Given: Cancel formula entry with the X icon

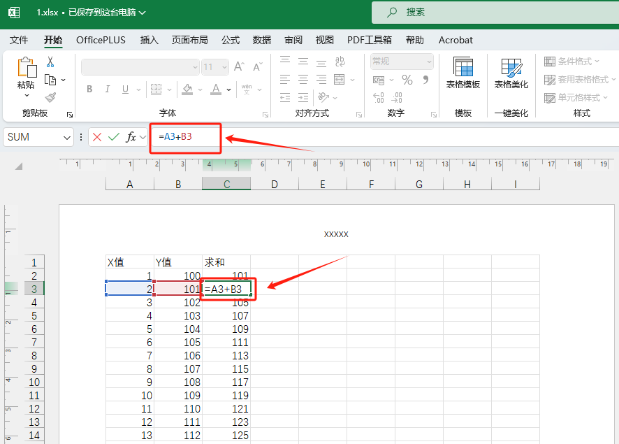Looking at the screenshot, I should [97, 137].
